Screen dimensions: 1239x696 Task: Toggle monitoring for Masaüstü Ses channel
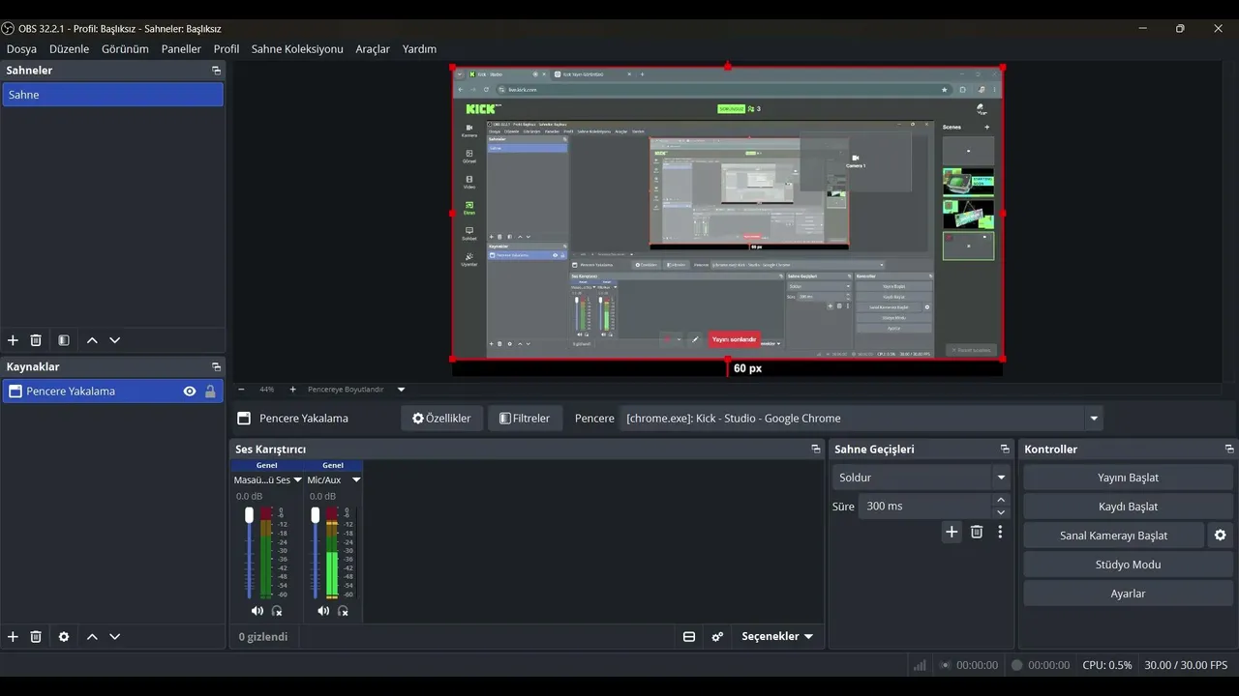click(277, 611)
